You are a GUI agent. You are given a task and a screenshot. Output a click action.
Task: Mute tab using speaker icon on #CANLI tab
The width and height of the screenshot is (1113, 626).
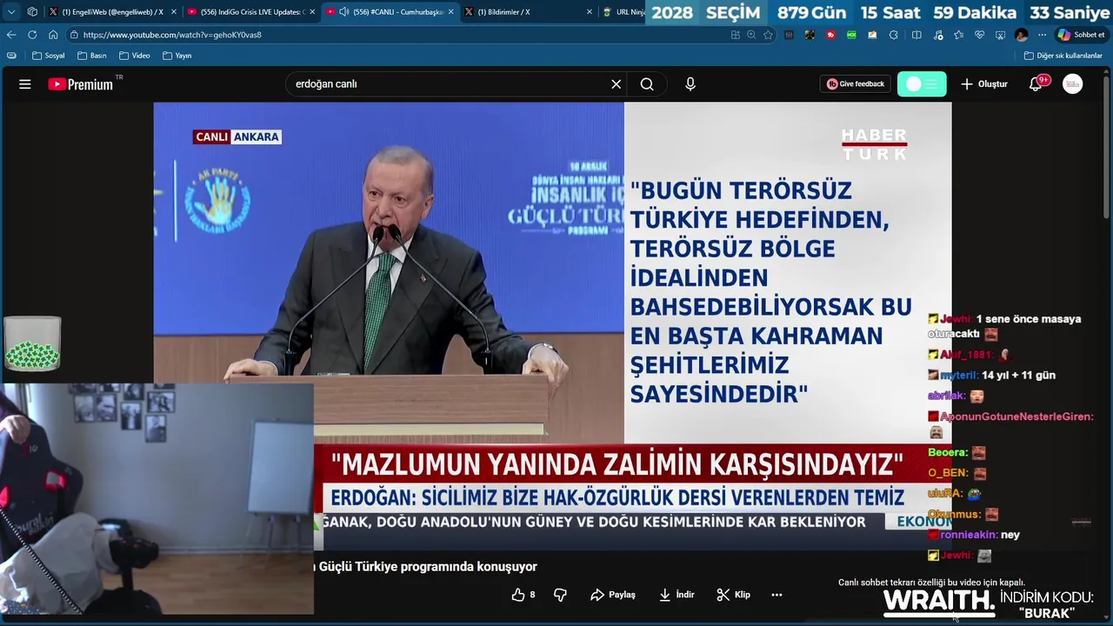(344, 12)
